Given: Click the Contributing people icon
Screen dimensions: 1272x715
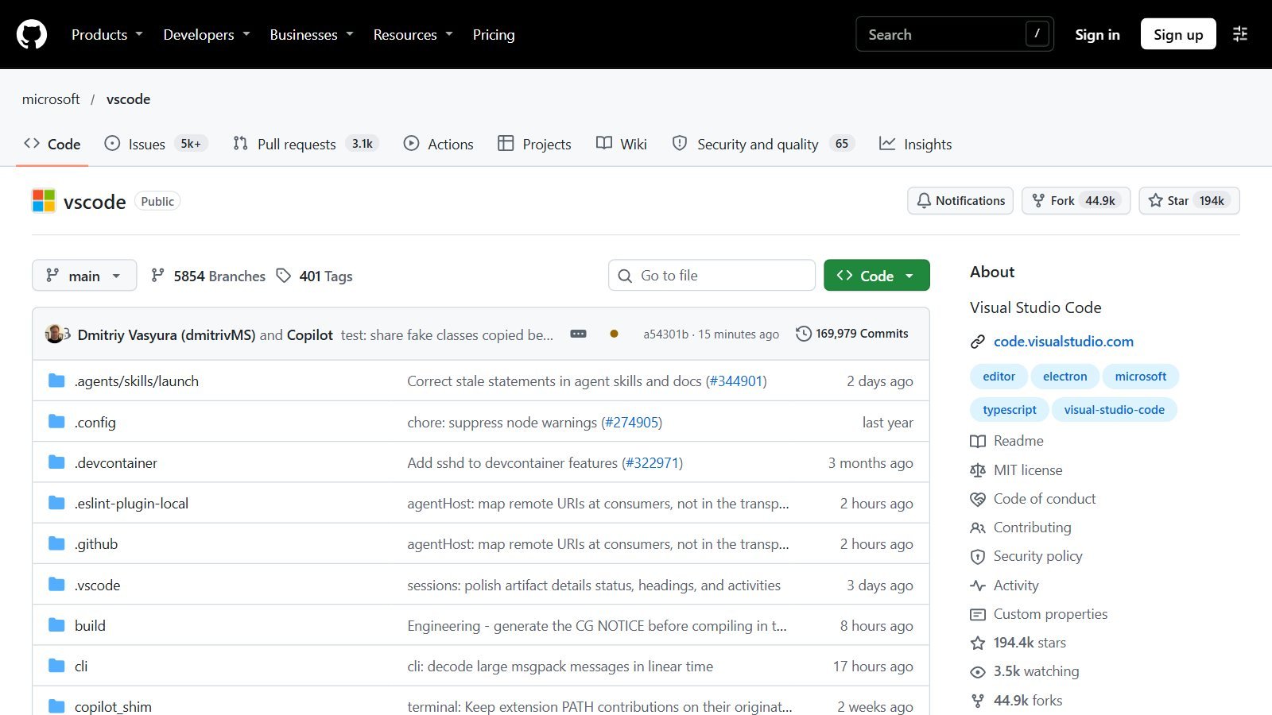Looking at the screenshot, I should pos(978,528).
